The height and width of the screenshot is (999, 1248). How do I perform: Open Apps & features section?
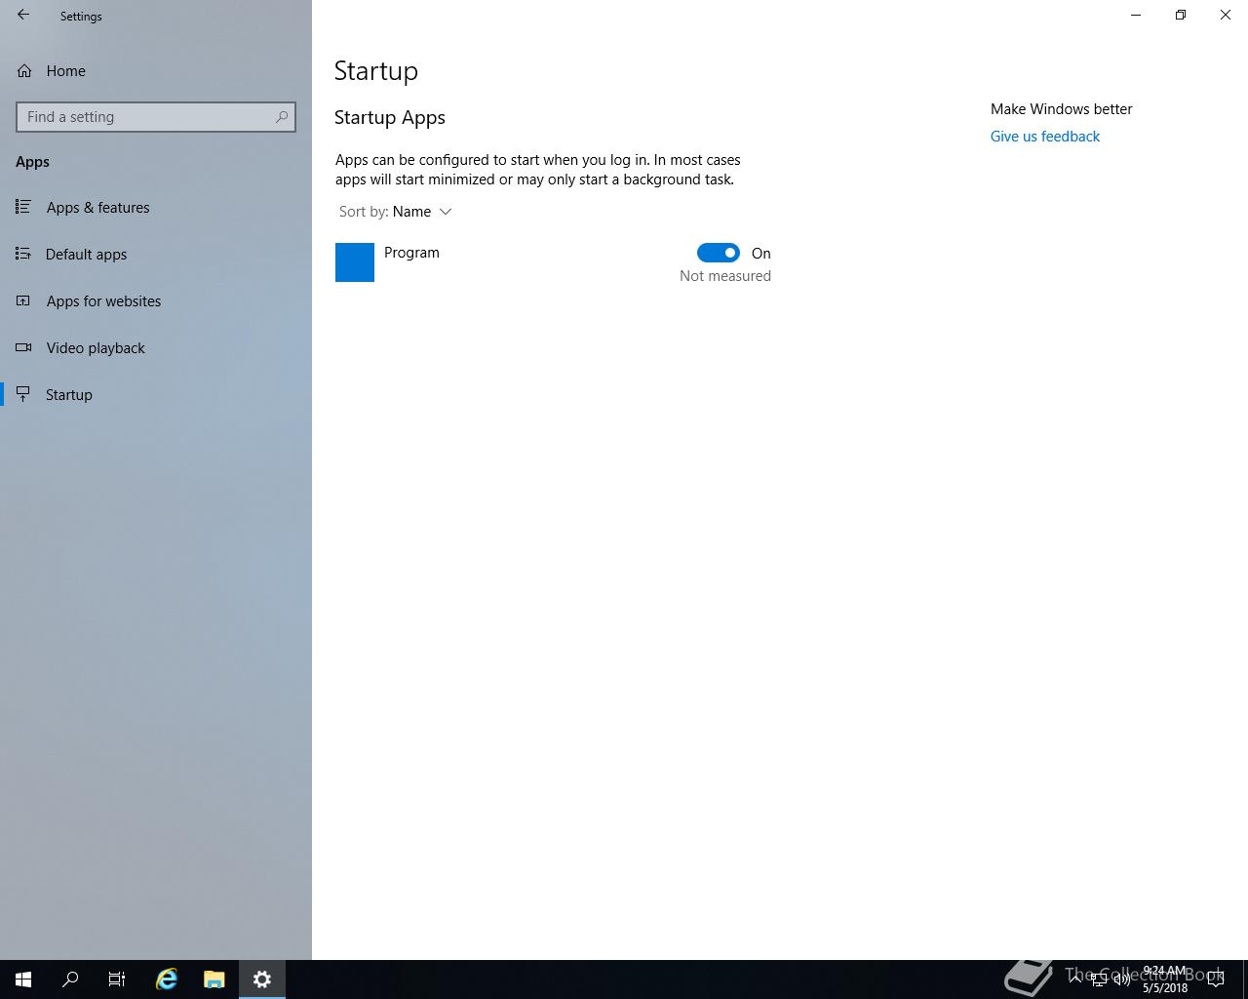[x=156, y=208]
